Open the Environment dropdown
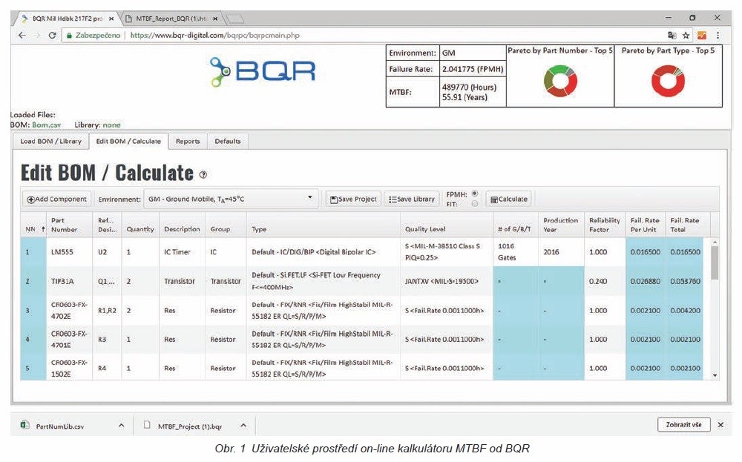The width and height of the screenshot is (742, 462). 230,199
